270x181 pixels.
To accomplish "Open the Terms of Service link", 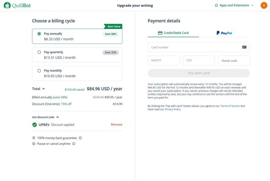I will 229,105.
